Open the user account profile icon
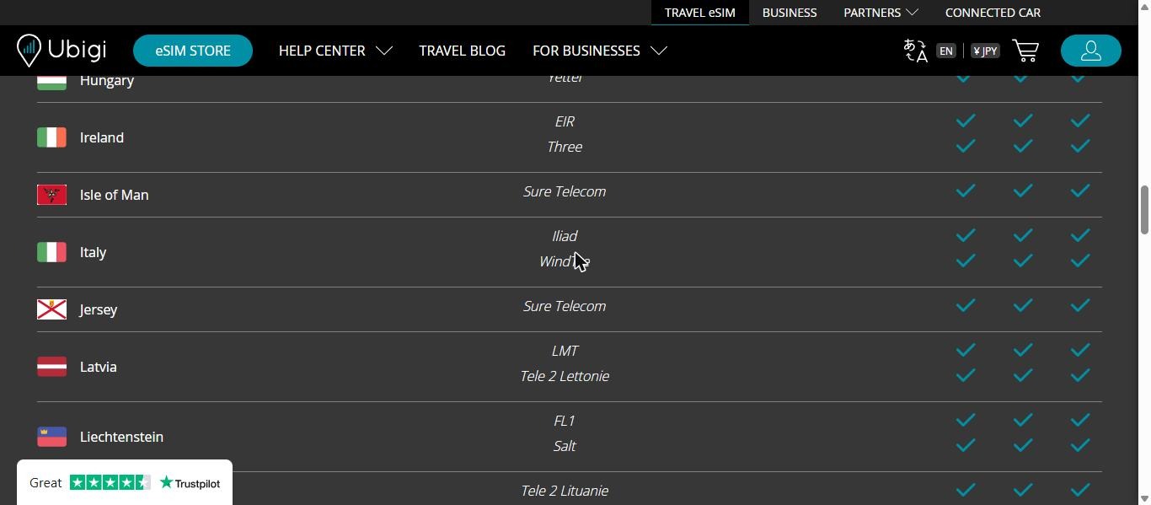Viewport: 1151px width, 505px height. tap(1090, 51)
